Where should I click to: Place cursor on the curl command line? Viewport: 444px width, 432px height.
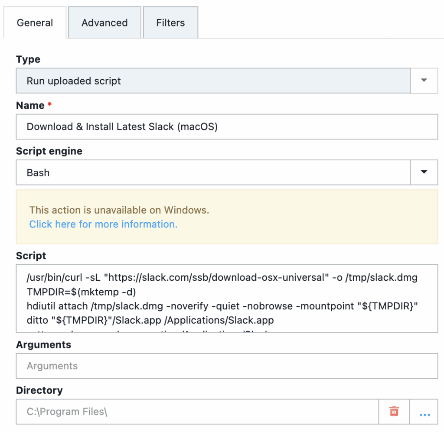point(222,277)
